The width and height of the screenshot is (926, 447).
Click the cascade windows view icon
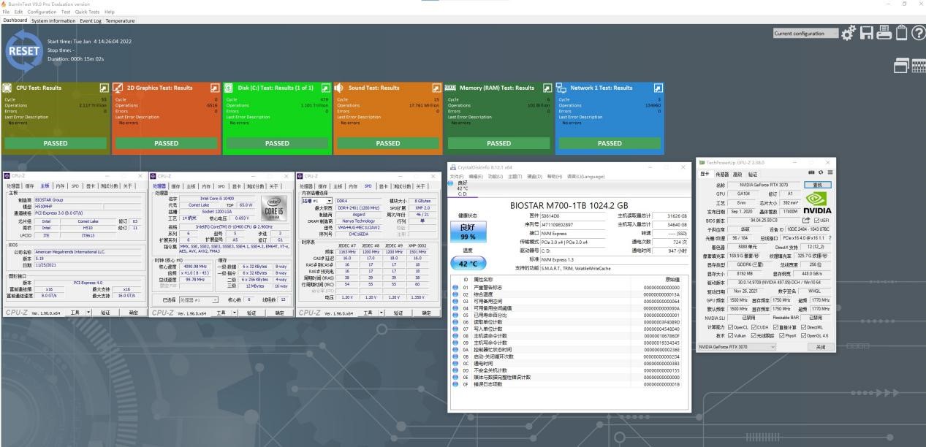coord(902,66)
